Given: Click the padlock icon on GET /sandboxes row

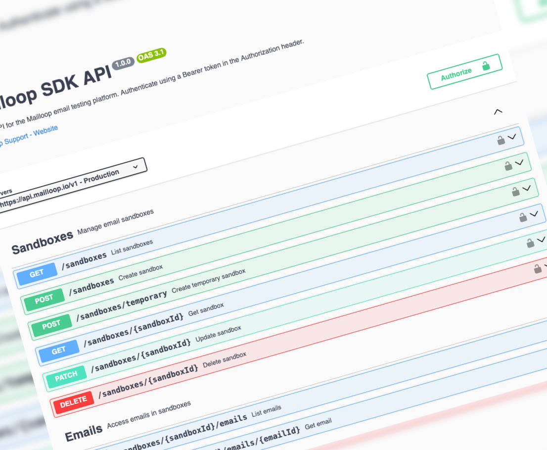Looking at the screenshot, I should click(x=501, y=140).
